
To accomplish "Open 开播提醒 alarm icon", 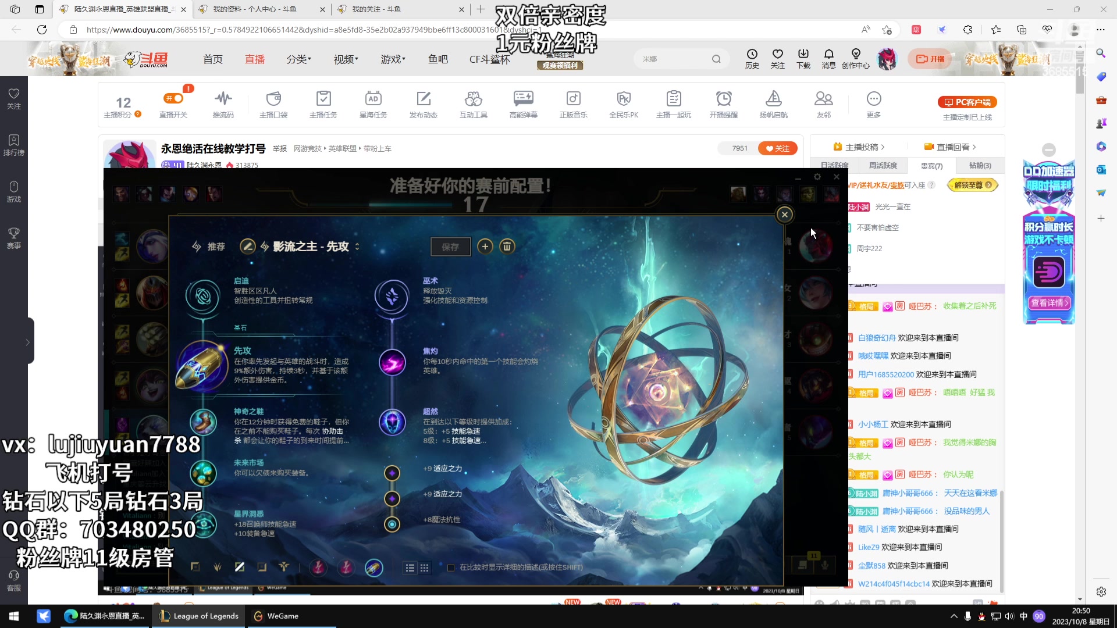I will pos(724,105).
